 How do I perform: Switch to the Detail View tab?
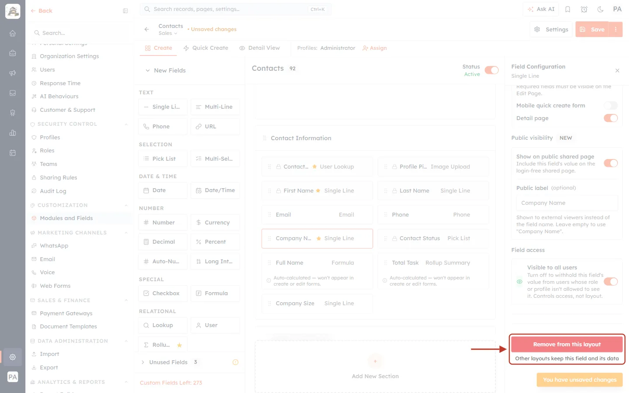pos(259,48)
